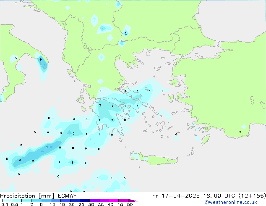266x206 pixels.
Task: Open the weatheronline.co.uk link
Action: [x=231, y=202]
